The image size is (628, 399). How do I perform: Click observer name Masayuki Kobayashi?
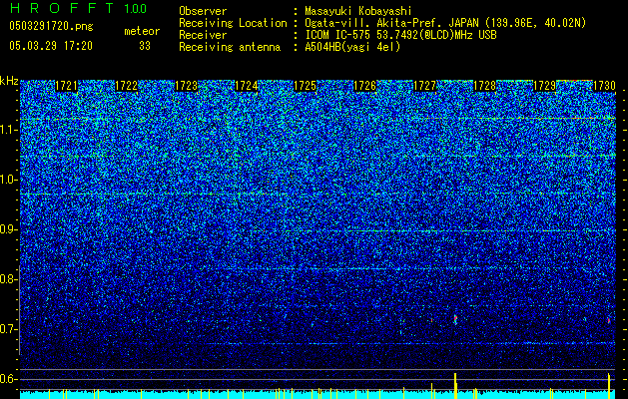click(358, 11)
